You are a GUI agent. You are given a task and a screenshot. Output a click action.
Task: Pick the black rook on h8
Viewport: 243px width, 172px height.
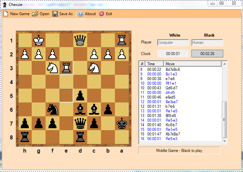pyautogui.click(x=25, y=137)
